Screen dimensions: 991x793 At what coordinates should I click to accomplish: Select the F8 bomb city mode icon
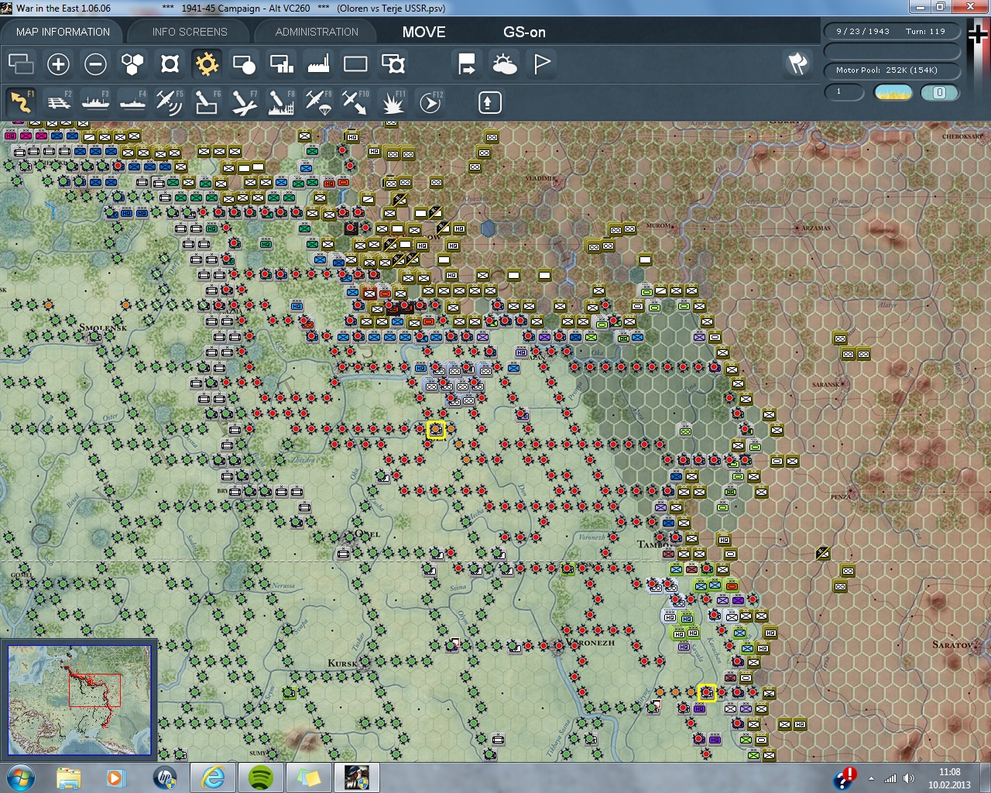pyautogui.click(x=281, y=102)
